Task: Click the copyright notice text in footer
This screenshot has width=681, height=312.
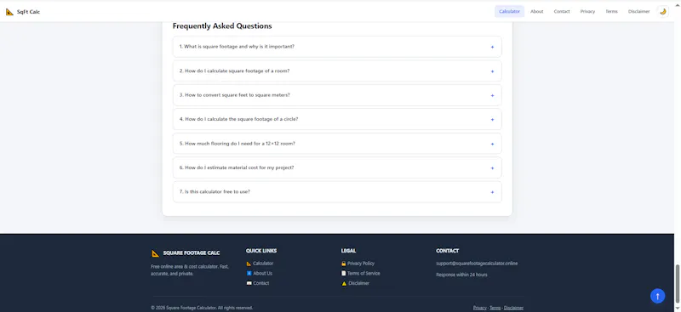Action: click(x=202, y=308)
